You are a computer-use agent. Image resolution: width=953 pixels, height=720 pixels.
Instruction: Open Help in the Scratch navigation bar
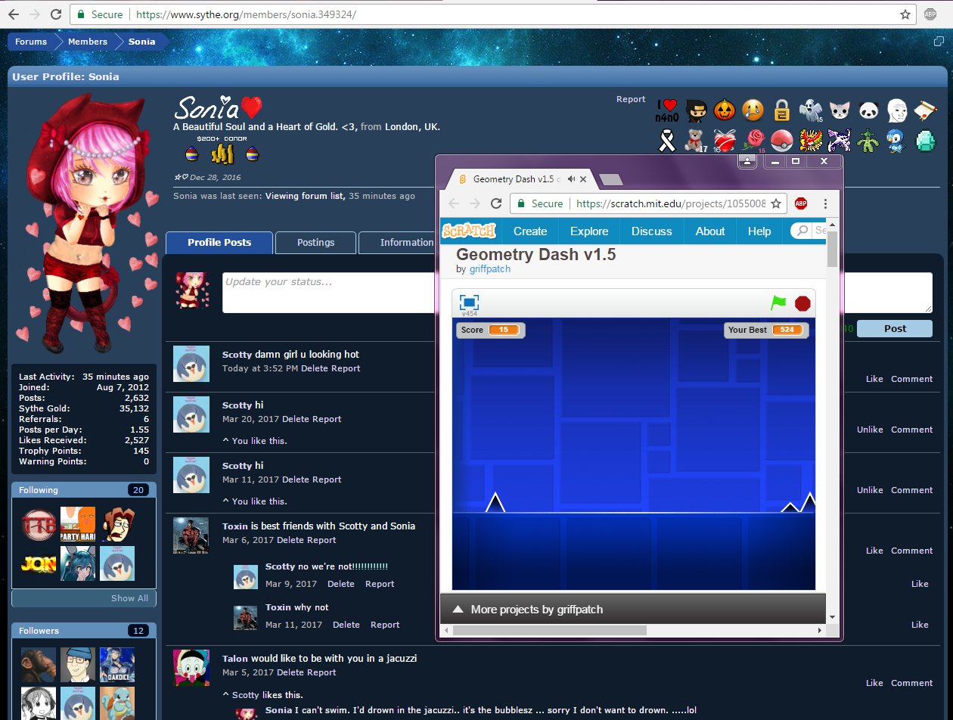pyautogui.click(x=759, y=231)
